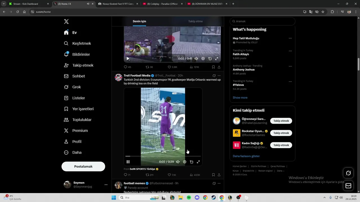Click the X logo in sidebar
The width and height of the screenshot is (360, 202).
(66, 22)
